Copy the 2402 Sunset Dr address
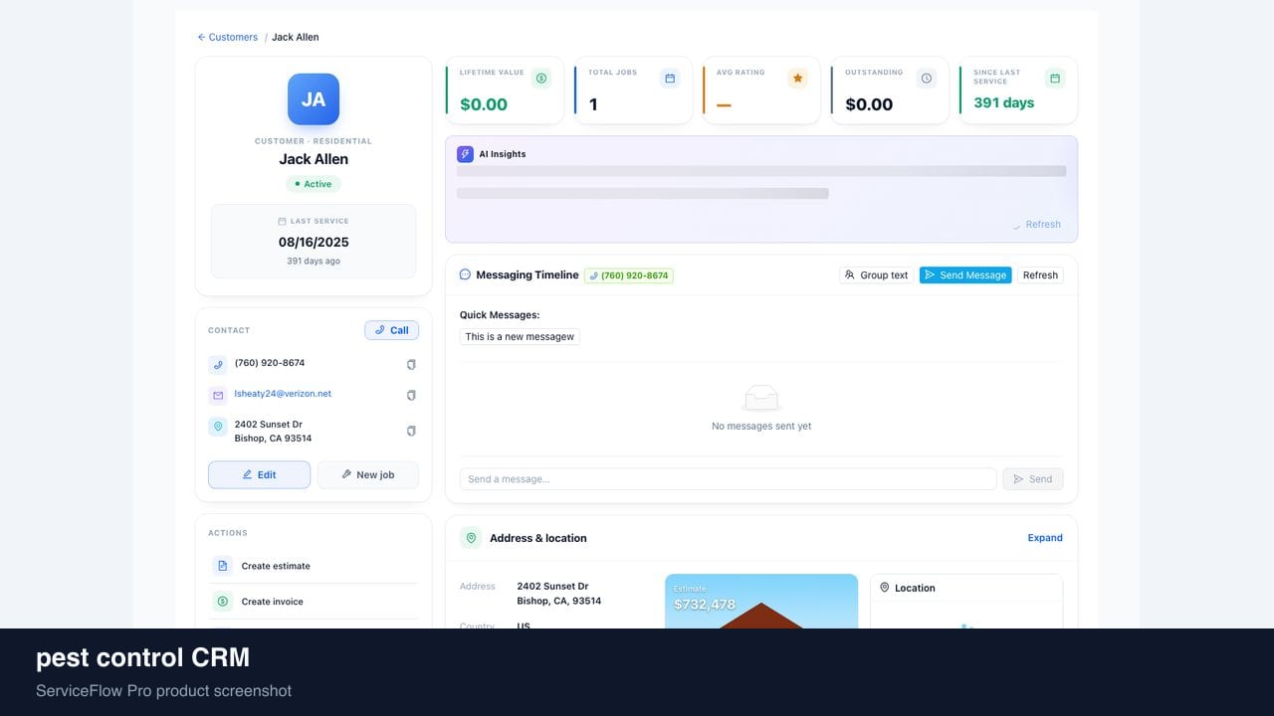Image resolution: width=1274 pixels, height=716 pixels. pyautogui.click(x=411, y=432)
